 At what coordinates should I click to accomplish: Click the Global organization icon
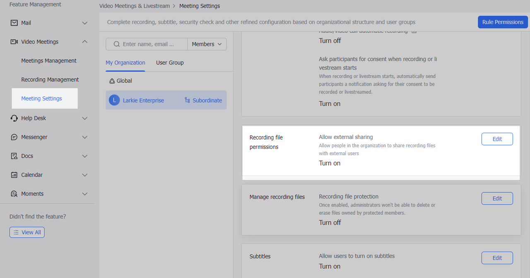[112, 81]
